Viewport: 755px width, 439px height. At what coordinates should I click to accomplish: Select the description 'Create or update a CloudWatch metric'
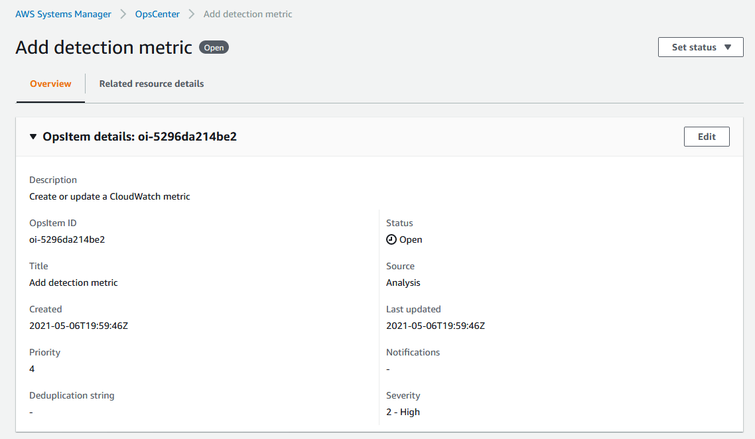pos(109,196)
